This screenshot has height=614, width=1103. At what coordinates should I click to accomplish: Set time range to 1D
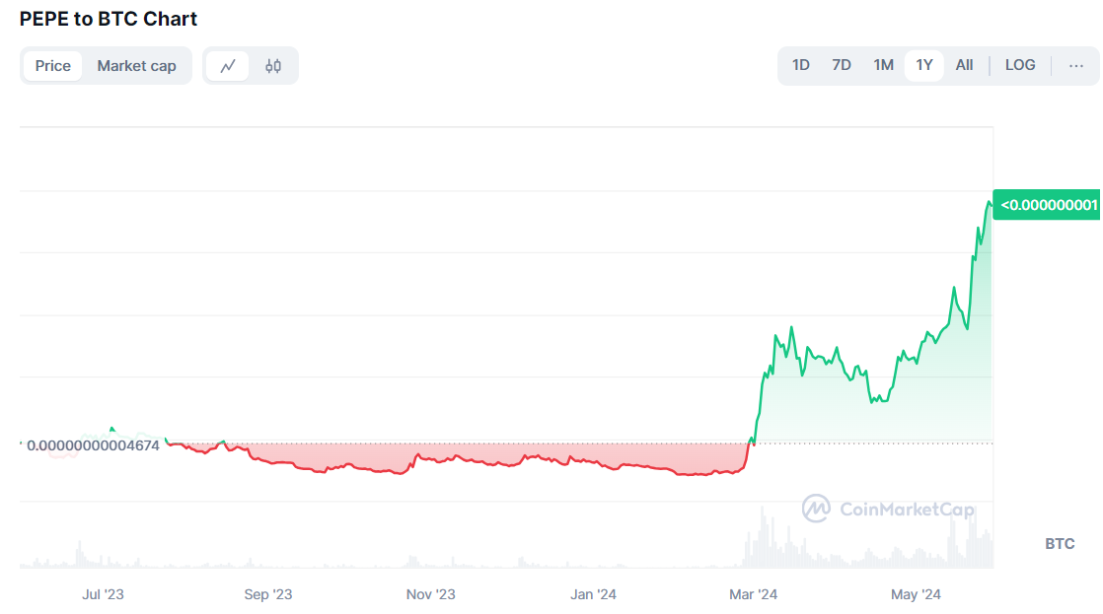(800, 65)
